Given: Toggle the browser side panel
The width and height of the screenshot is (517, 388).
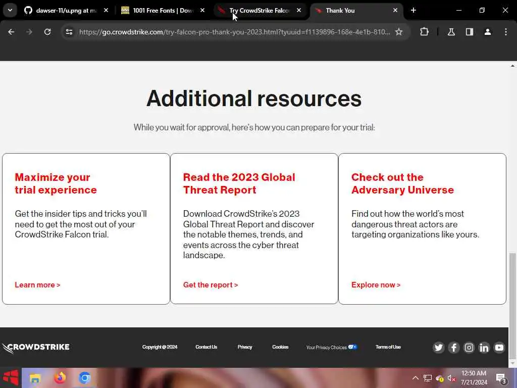Looking at the screenshot, I should (470, 32).
